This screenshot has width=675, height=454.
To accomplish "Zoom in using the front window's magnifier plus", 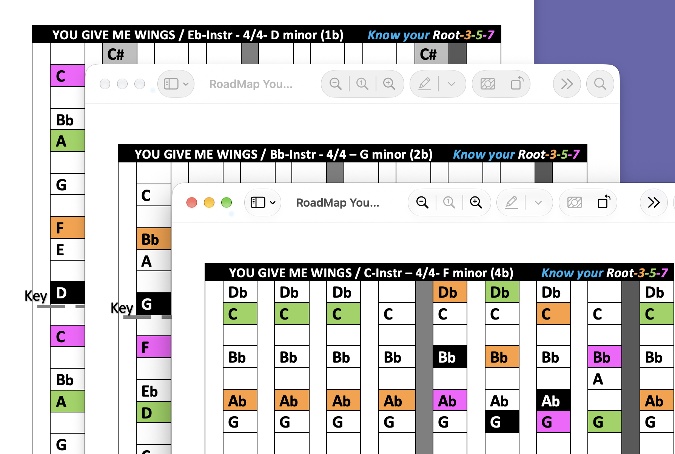I will (476, 202).
